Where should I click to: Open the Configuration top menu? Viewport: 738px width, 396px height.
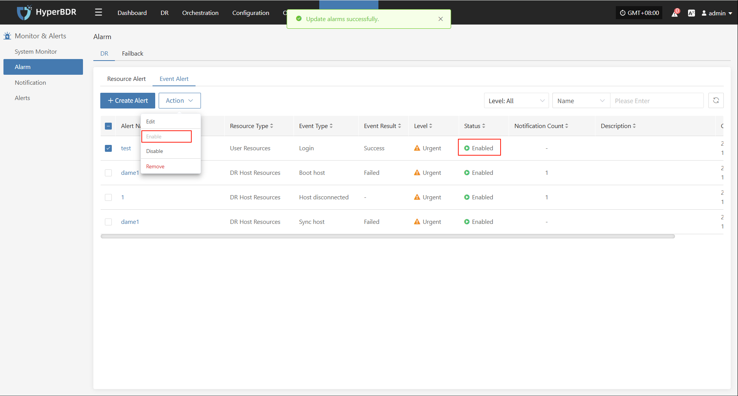pyautogui.click(x=250, y=13)
